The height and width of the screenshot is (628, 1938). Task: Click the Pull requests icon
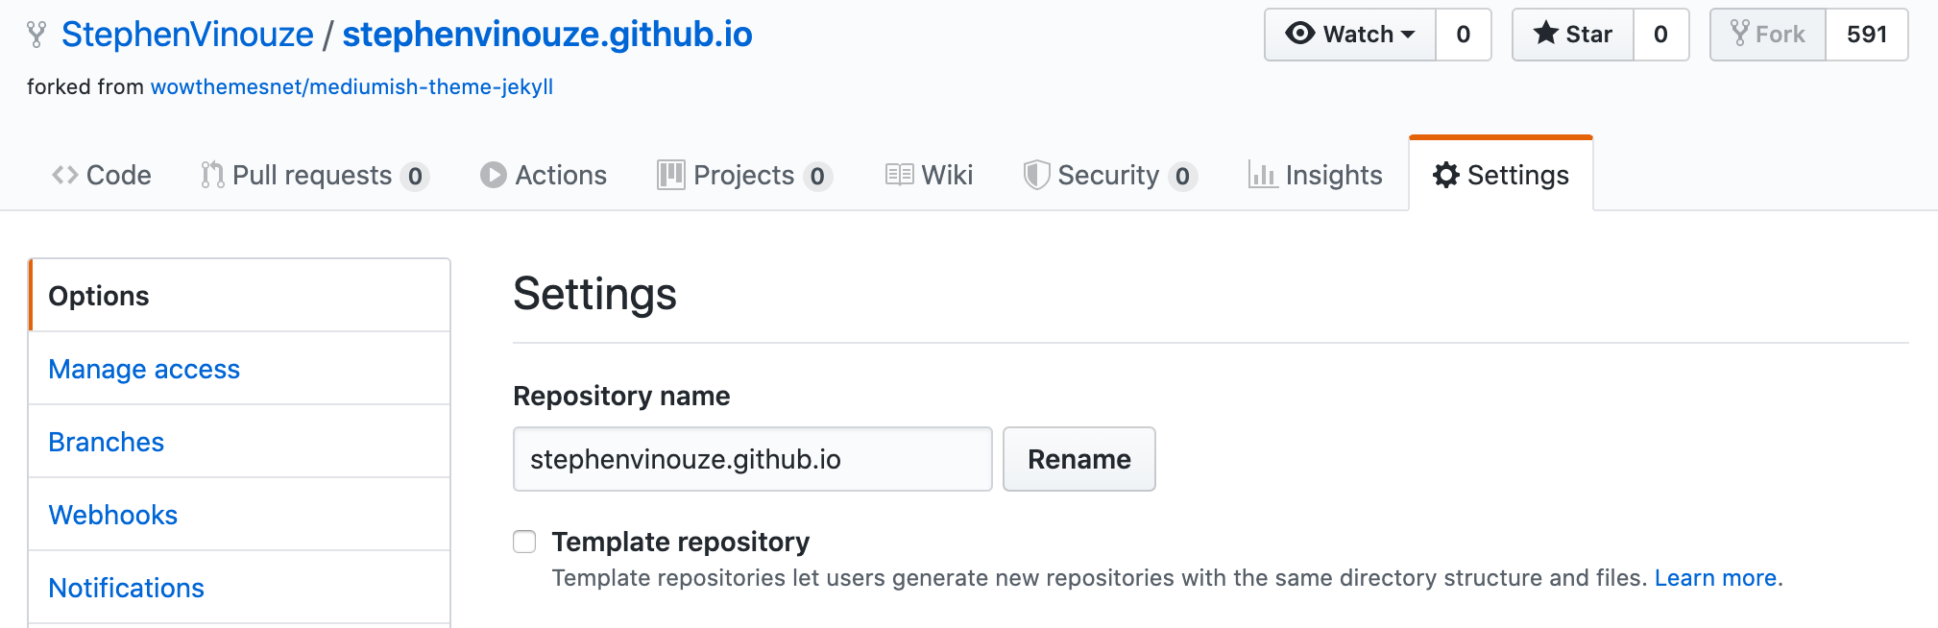[x=212, y=175]
